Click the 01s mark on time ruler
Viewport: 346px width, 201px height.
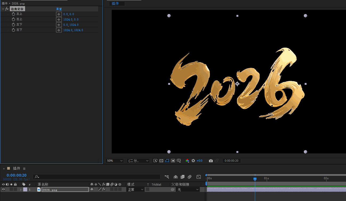[x=266, y=178]
